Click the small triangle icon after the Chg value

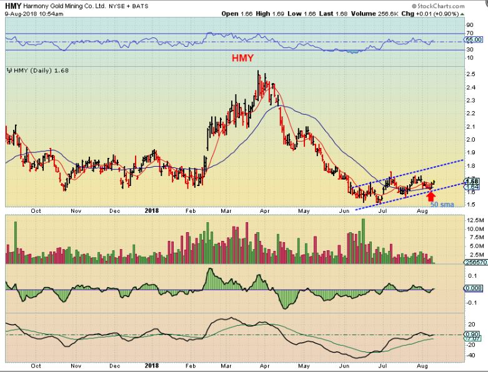coord(462,14)
